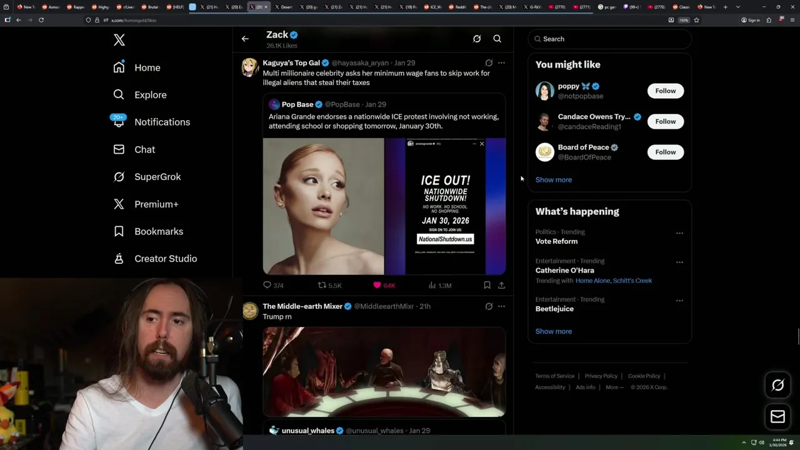Image resolution: width=800 pixels, height=450 pixels.
Task: Click the Explore magnifier icon
Action: (119, 95)
